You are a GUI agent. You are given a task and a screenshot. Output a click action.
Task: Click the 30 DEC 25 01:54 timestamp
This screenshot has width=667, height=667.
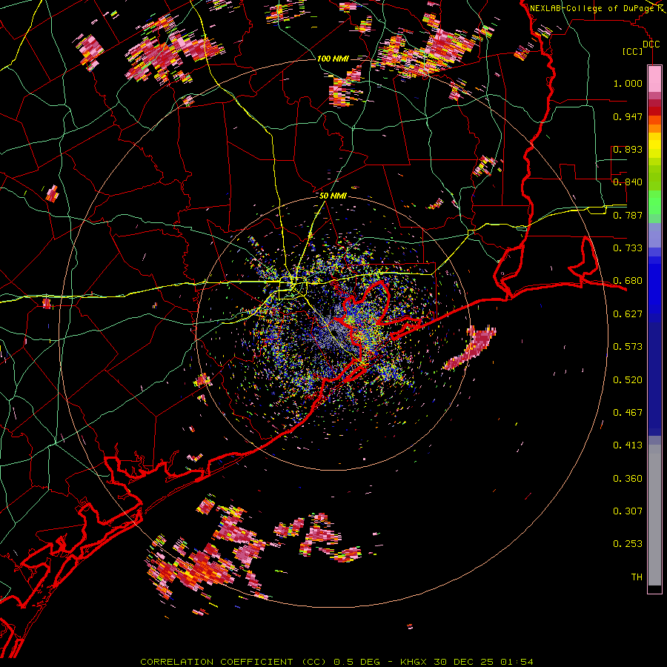[483, 662]
